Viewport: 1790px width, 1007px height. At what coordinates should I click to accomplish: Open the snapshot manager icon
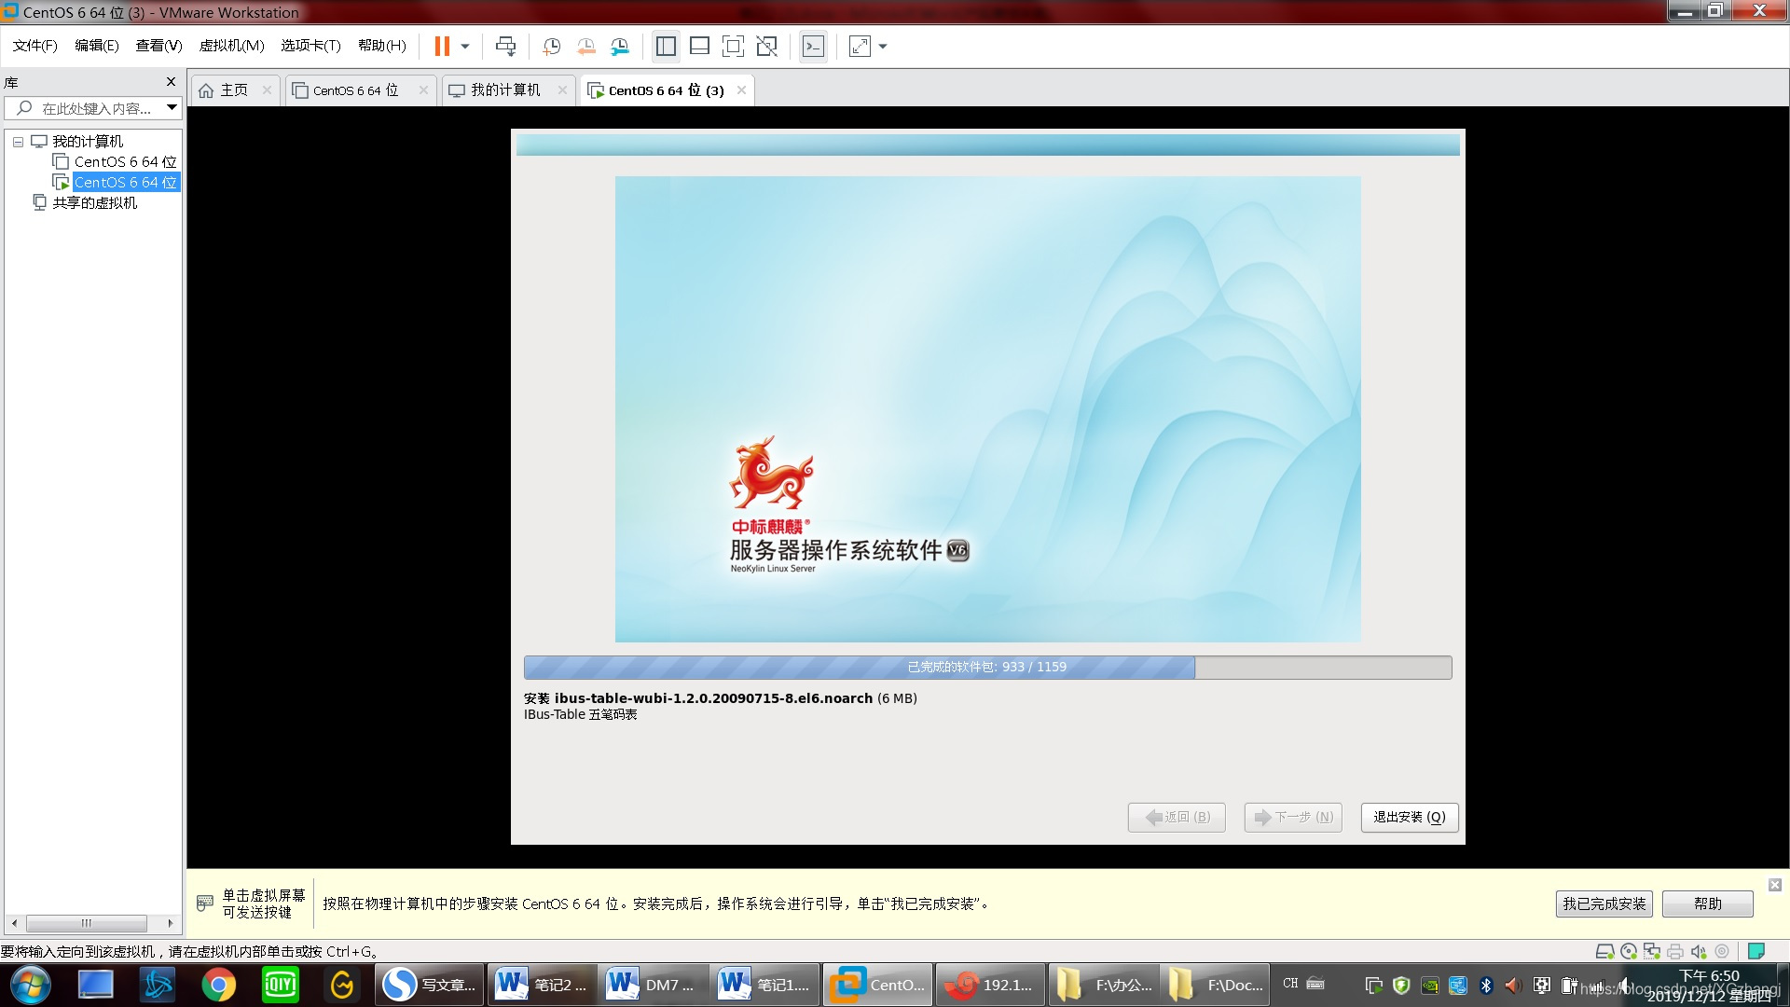point(620,46)
